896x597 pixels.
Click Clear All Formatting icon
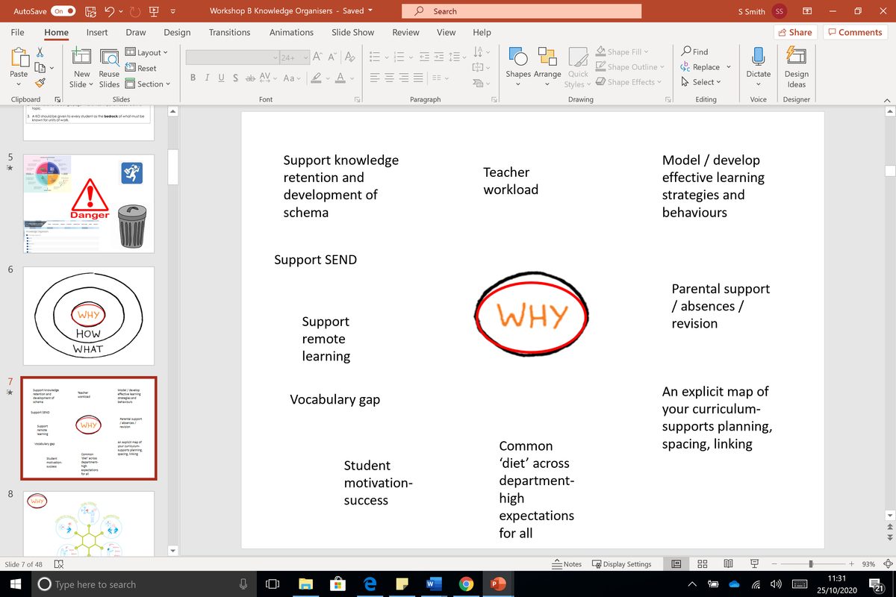point(351,57)
